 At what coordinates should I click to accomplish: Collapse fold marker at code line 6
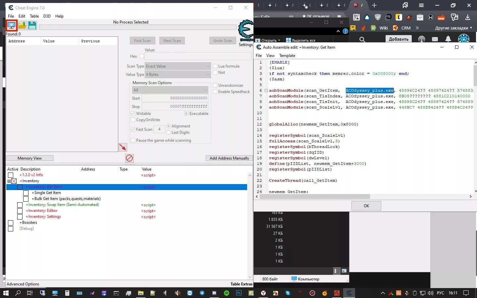click(x=266, y=90)
